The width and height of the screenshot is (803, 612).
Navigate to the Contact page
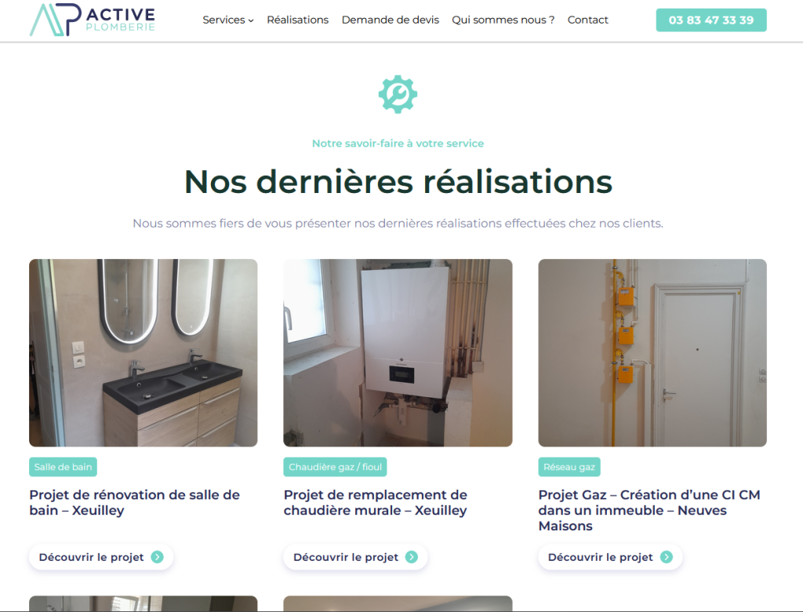587,20
